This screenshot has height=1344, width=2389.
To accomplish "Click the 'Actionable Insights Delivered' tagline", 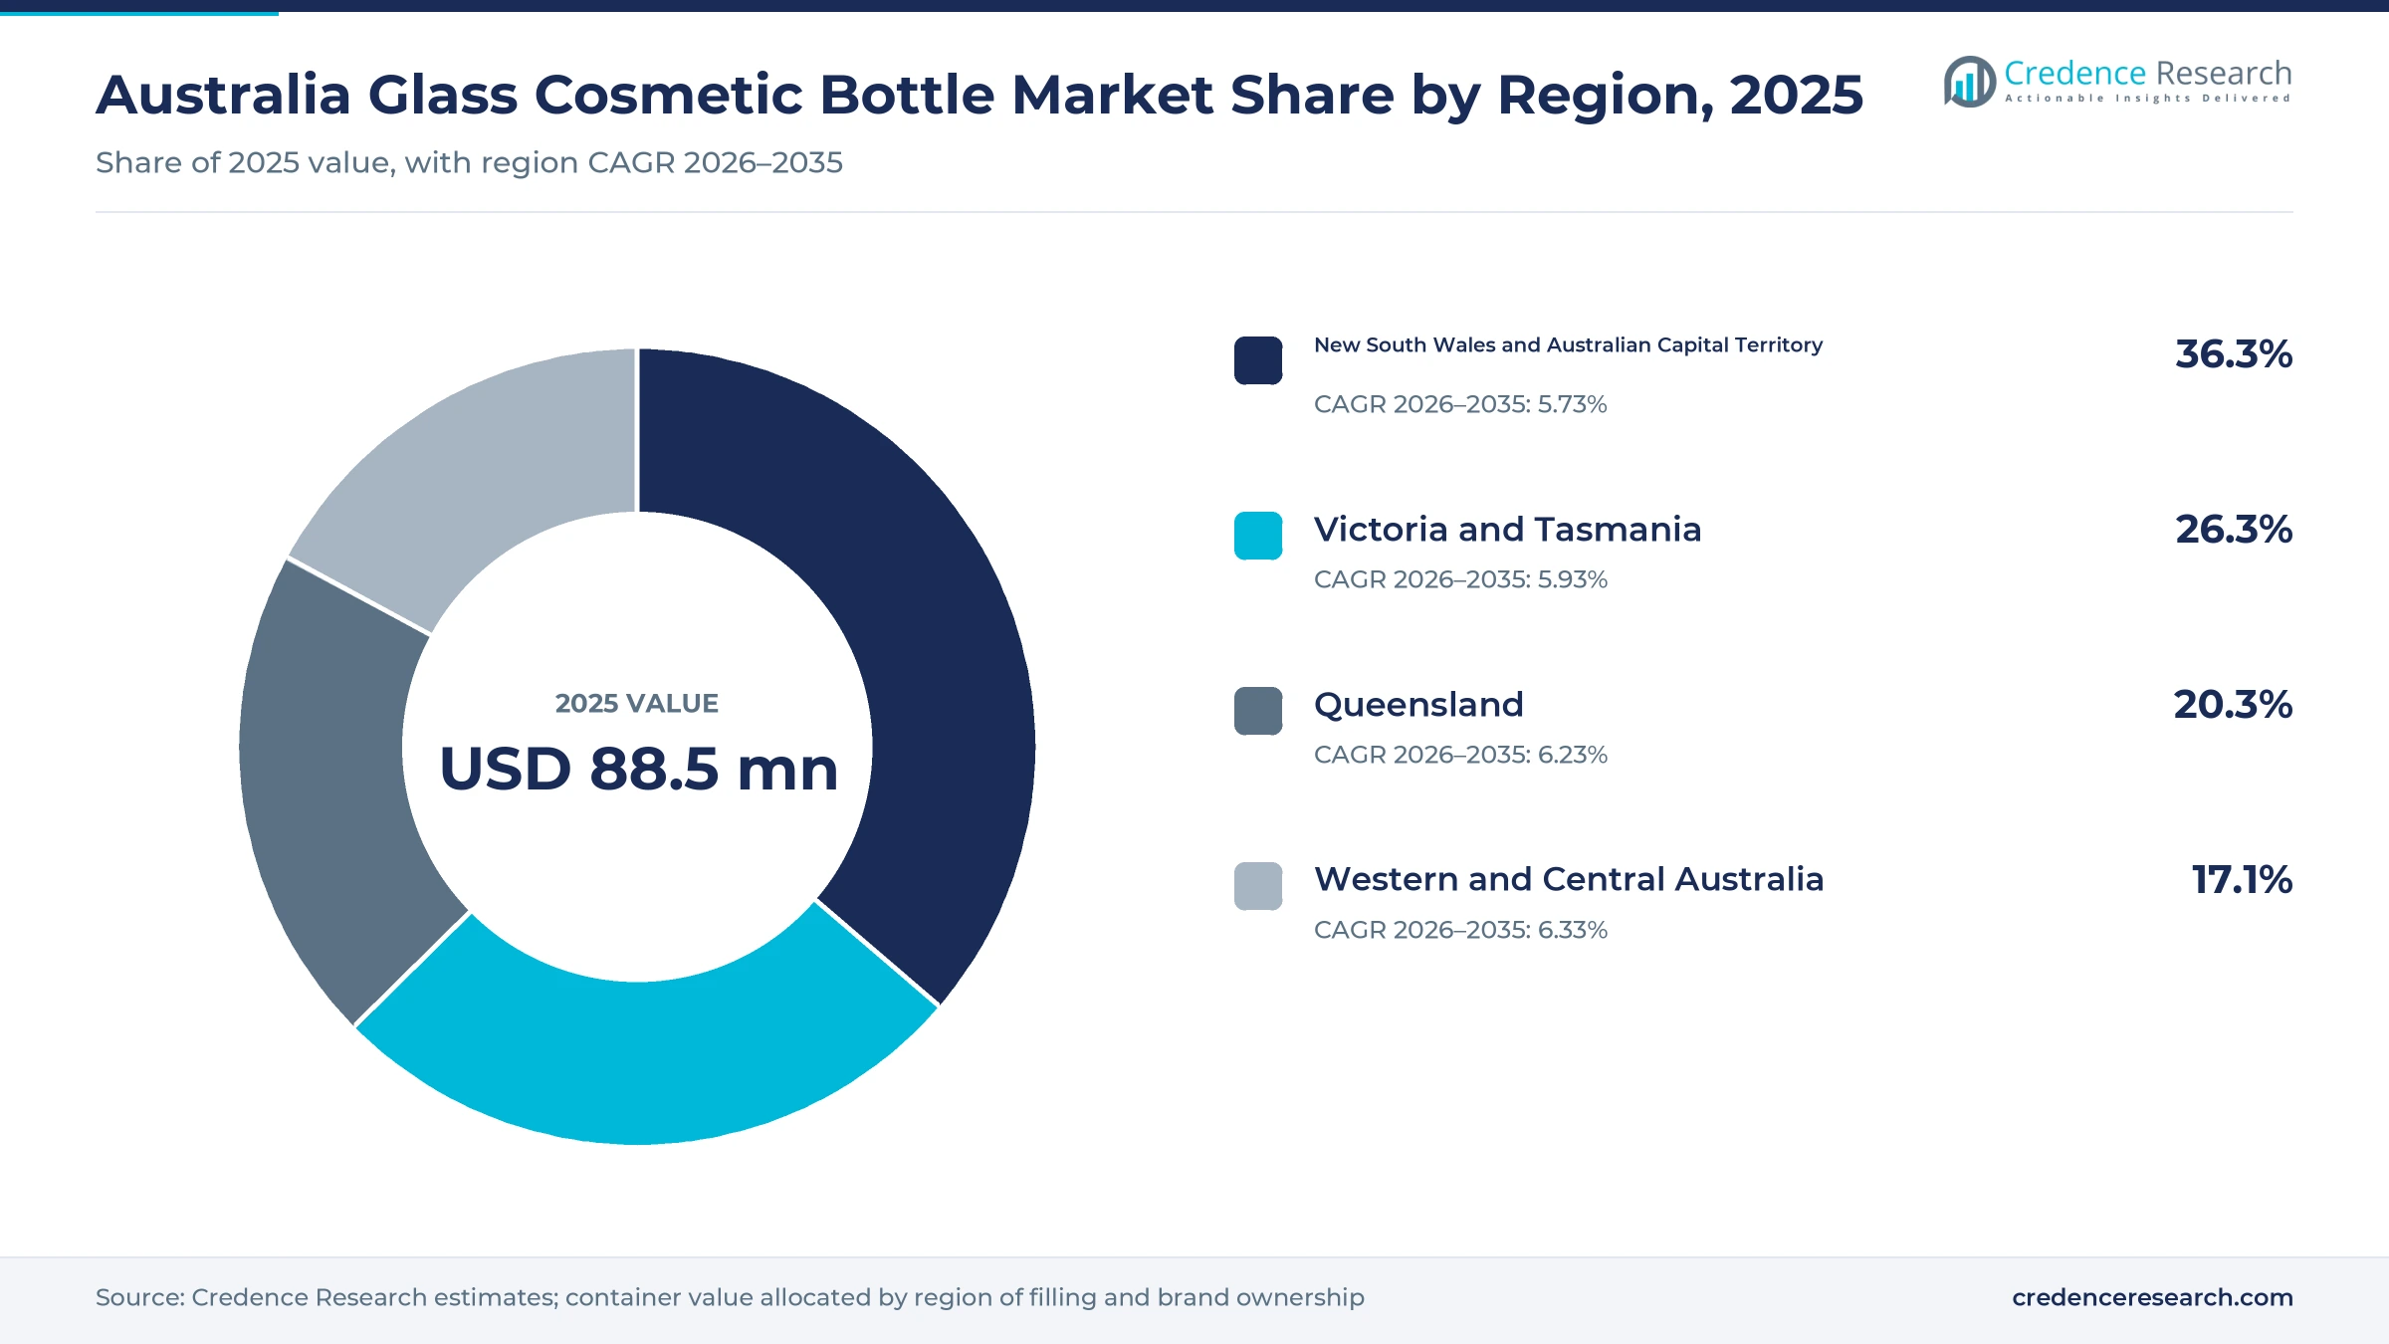I will (x=2148, y=99).
